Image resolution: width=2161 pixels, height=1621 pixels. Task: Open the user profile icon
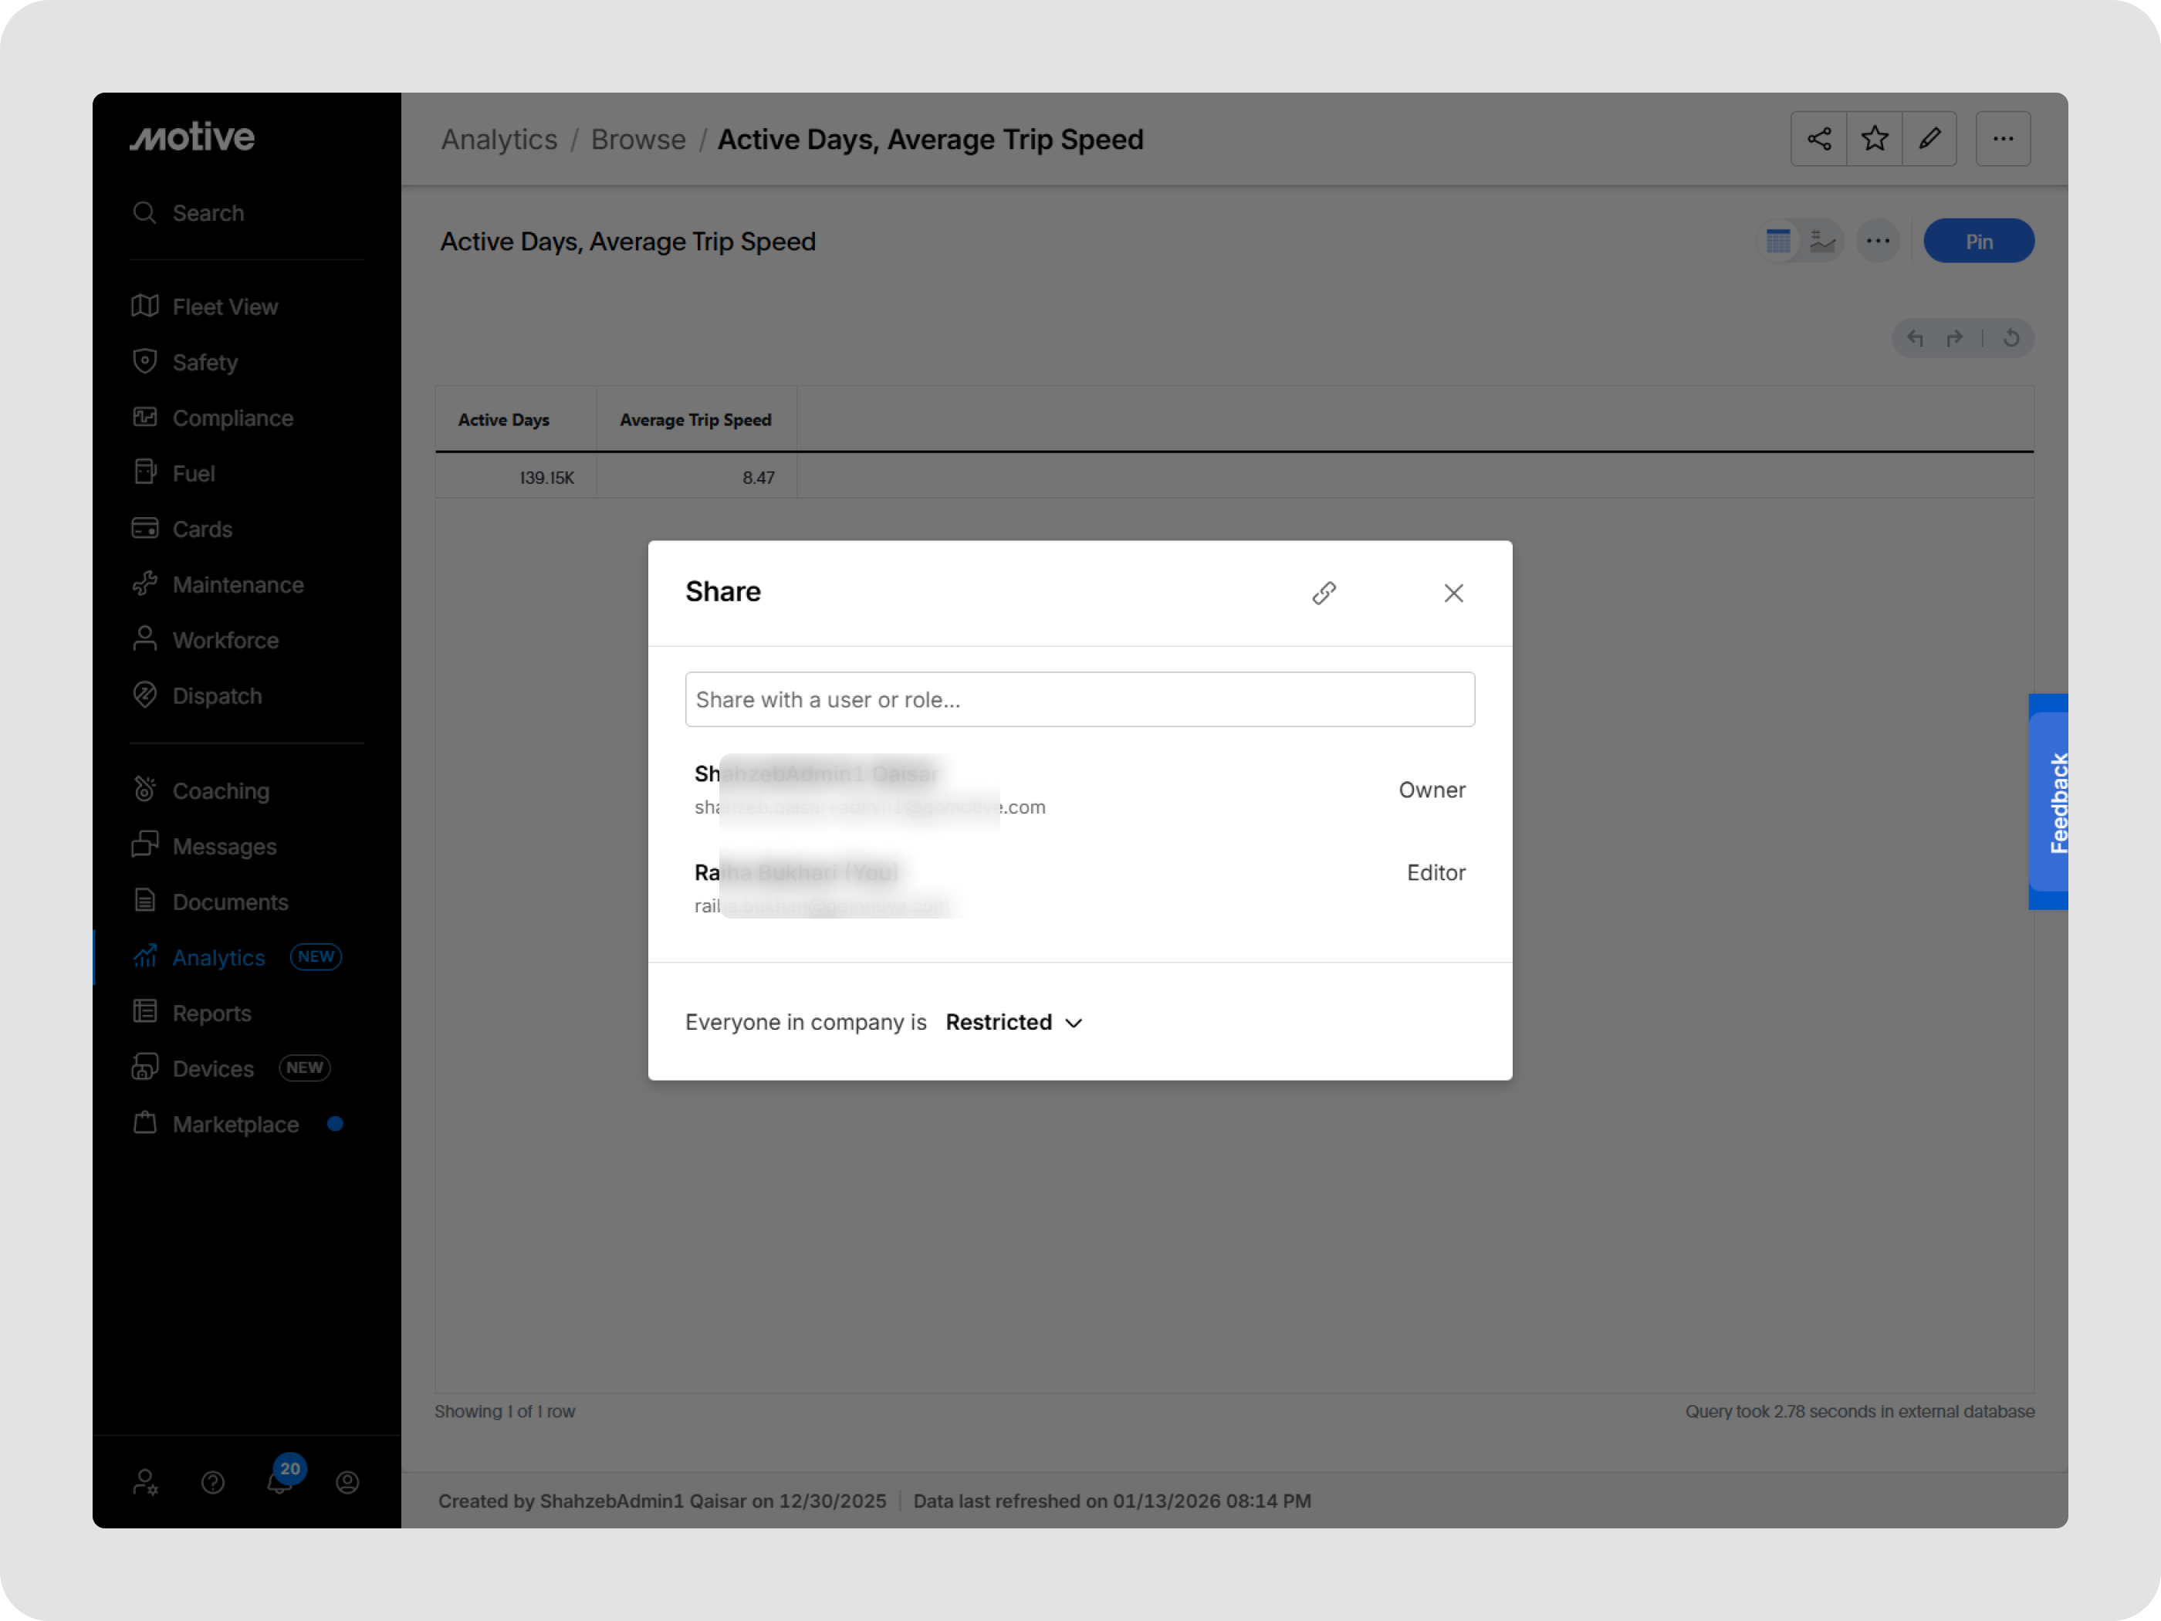tap(347, 1482)
